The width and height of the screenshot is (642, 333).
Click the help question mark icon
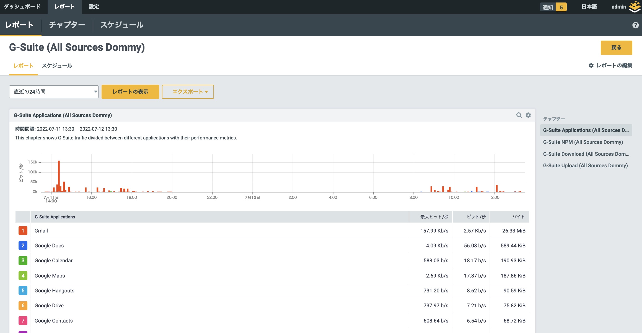pos(635,25)
